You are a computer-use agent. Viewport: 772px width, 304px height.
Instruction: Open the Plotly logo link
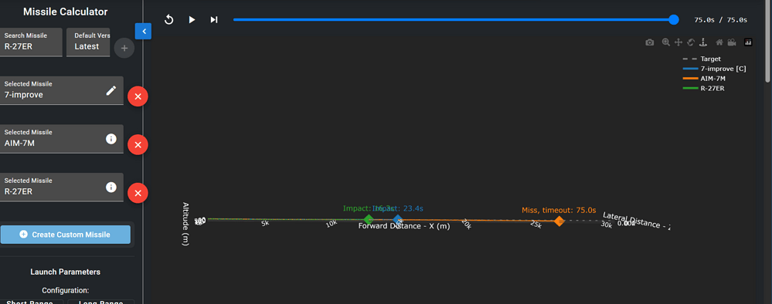748,42
